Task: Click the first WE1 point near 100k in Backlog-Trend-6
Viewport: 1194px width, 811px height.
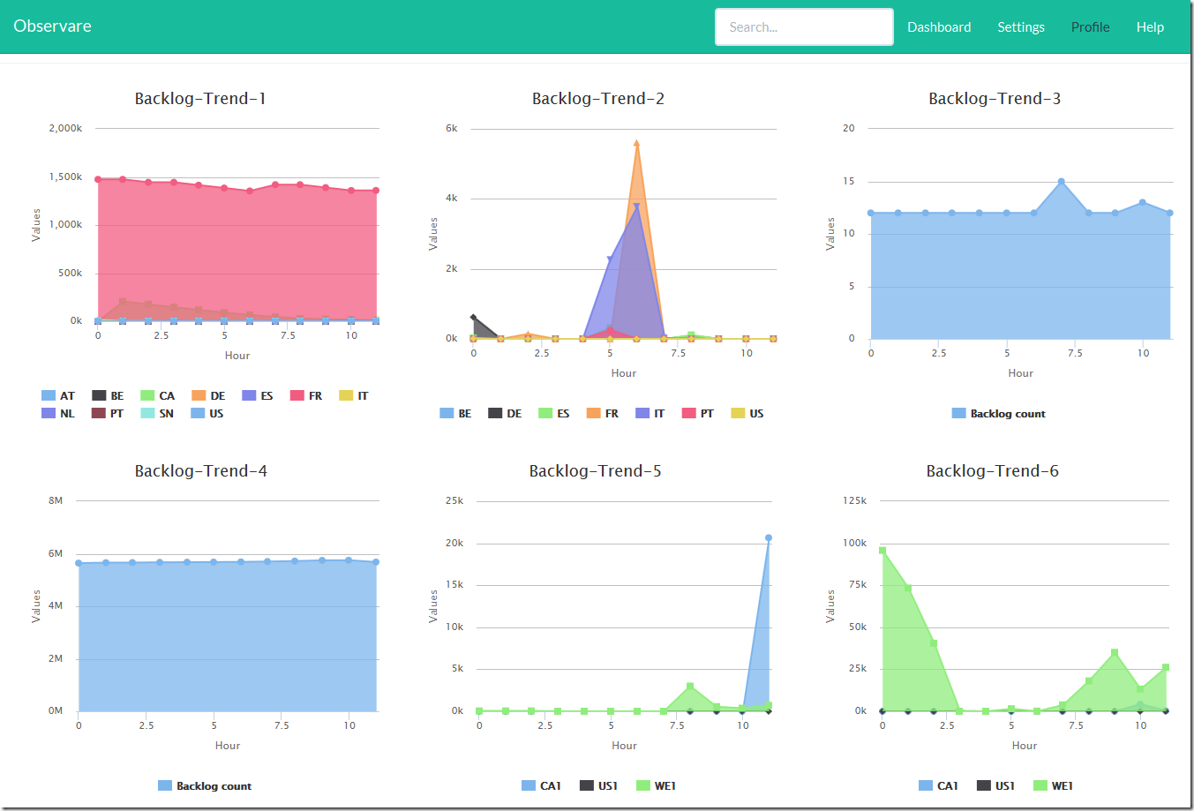Action: [882, 551]
